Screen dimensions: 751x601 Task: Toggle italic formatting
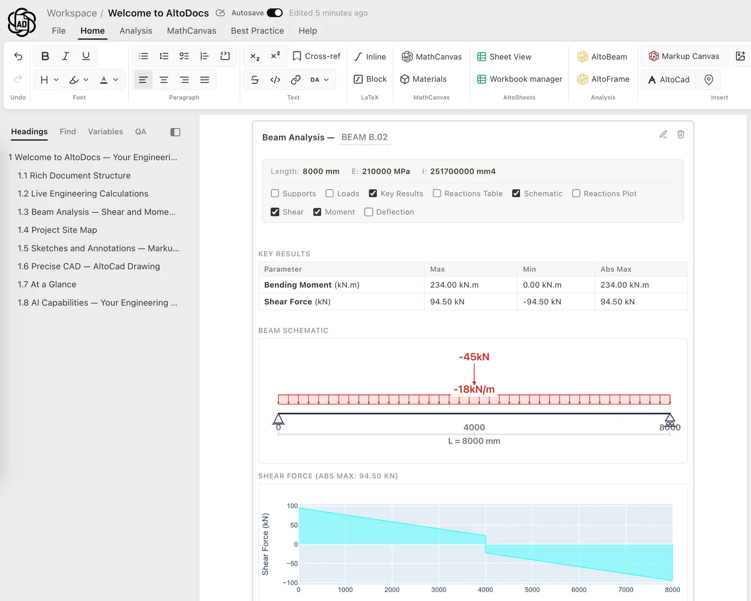coord(66,56)
